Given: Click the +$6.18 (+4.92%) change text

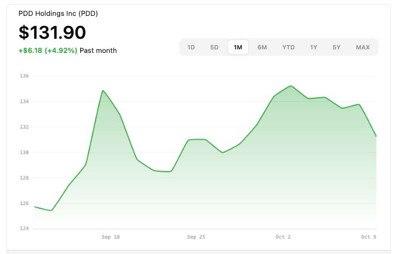Looking at the screenshot, I should click(48, 51).
